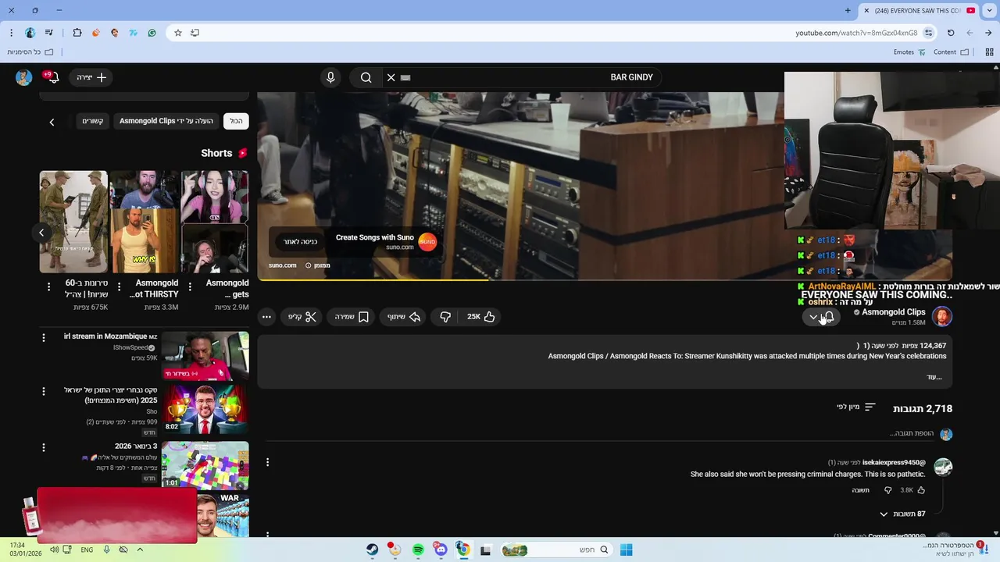
Task: Open the comments sort by (מיון לפי) menu
Action: click(855, 407)
